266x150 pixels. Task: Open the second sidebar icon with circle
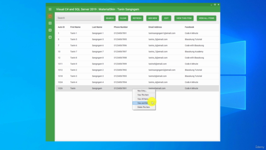(x=50, y=23)
